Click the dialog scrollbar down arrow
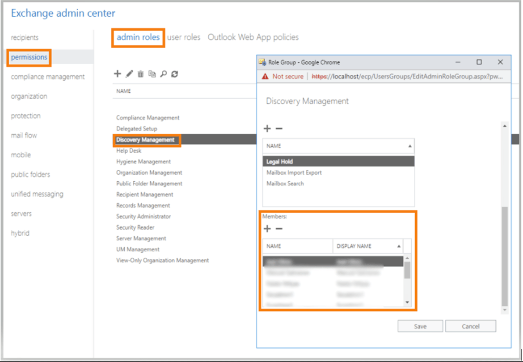The width and height of the screenshot is (523, 362). pyautogui.click(x=505, y=310)
